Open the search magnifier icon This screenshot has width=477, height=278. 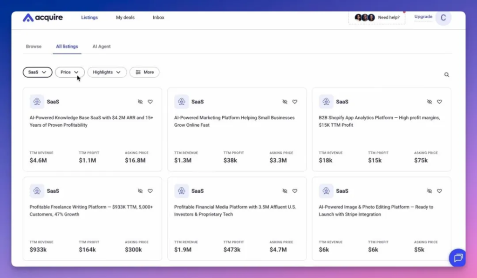pos(447,75)
